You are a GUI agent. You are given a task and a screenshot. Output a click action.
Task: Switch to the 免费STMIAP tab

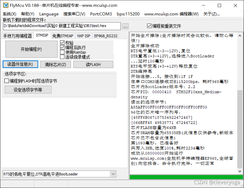tap(63, 35)
